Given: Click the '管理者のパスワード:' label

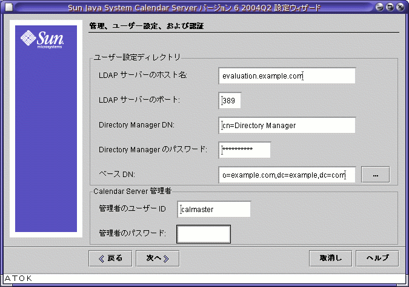Looking at the screenshot, I should pos(132,233).
